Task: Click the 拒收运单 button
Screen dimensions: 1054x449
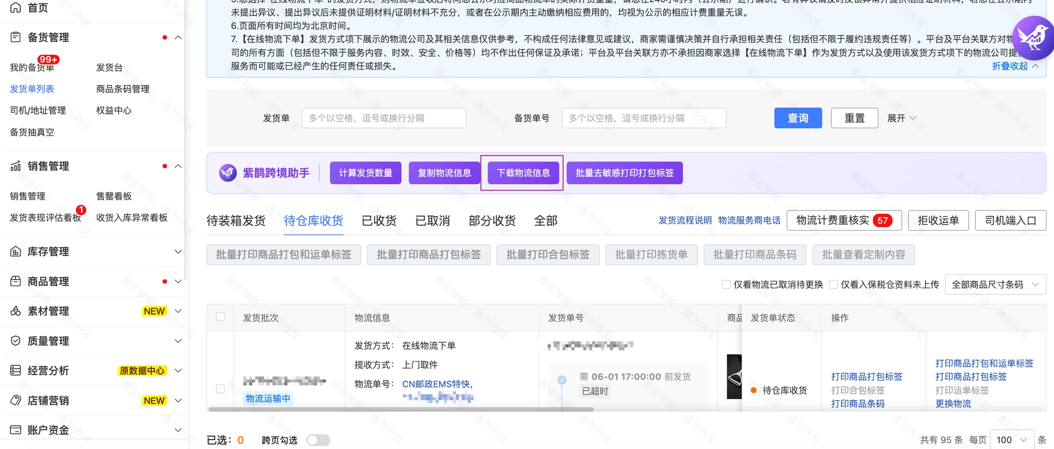Action: pos(938,220)
